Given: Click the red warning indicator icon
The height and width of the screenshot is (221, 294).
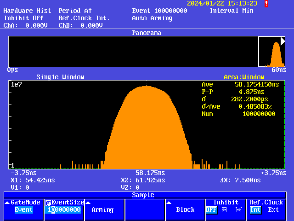Looking at the screenshot, I should coord(266,3).
